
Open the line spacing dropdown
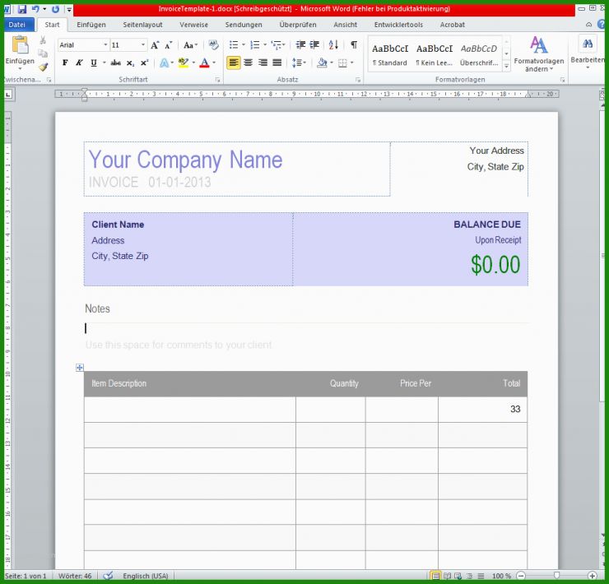[x=299, y=63]
